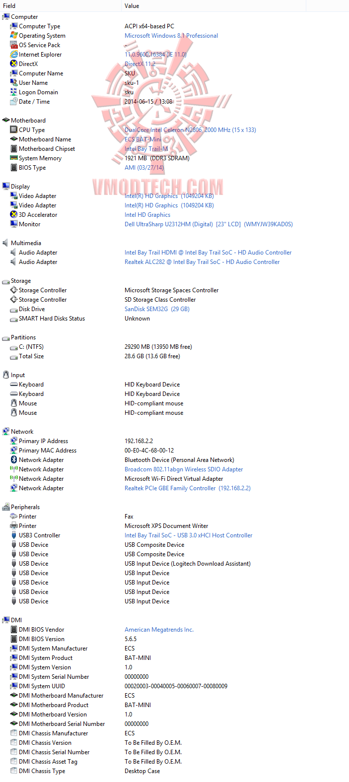Screen dimensions: 349x782
Task: Click the Storage section icon
Action: (x=6, y=281)
